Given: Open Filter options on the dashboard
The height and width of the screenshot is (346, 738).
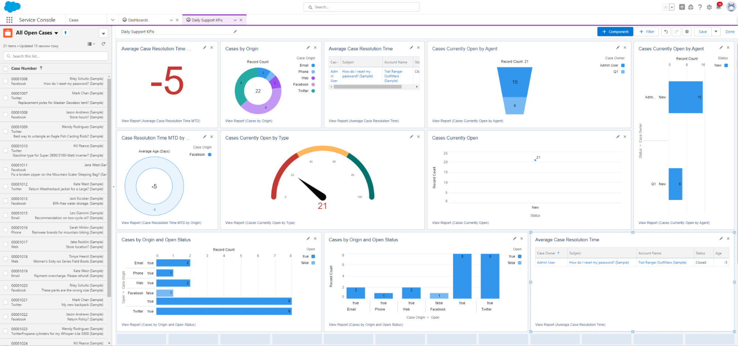Looking at the screenshot, I should click(x=647, y=32).
